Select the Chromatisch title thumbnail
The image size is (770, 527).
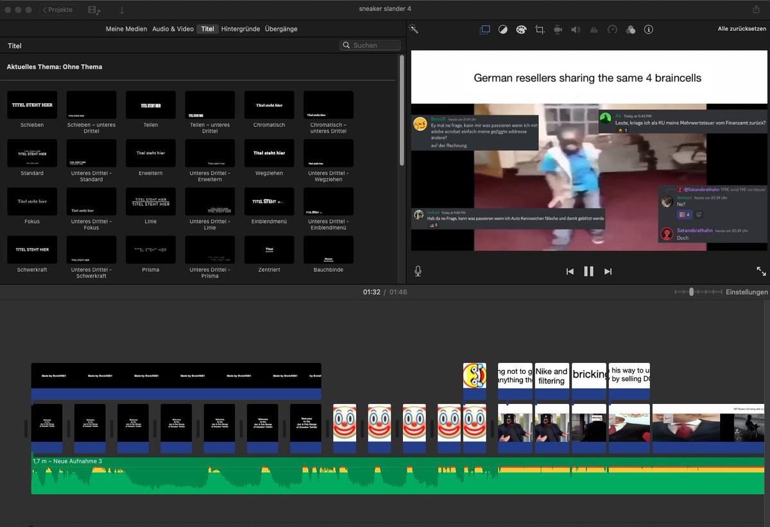point(269,105)
